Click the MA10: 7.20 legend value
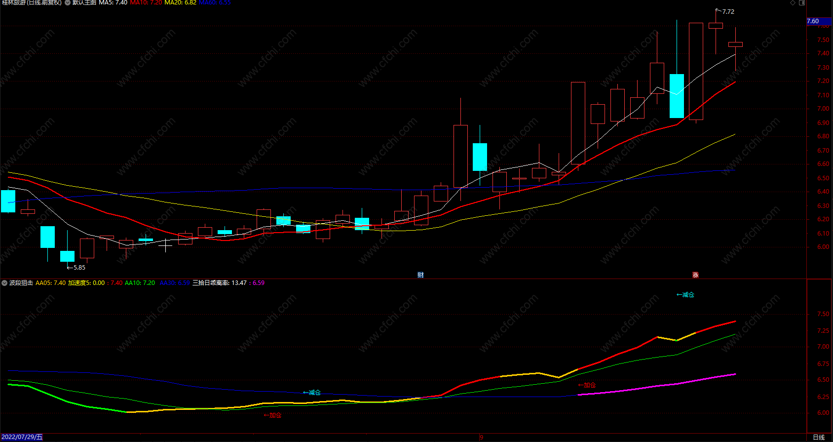 point(146,2)
